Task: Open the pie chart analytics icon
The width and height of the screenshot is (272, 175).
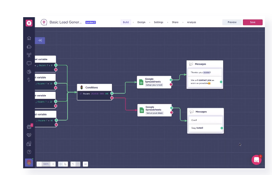Action: tap(29, 72)
